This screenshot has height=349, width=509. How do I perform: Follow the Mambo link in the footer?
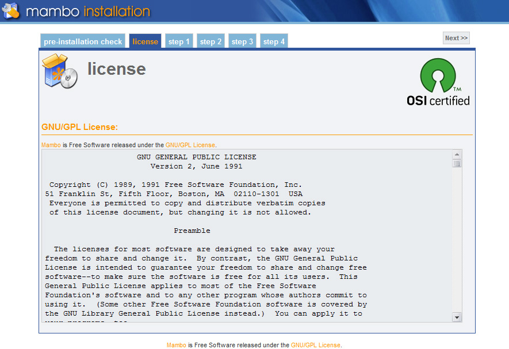tap(176, 345)
